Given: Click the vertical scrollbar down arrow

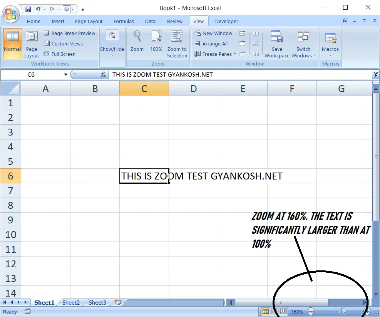Looking at the screenshot, I should point(376,294).
